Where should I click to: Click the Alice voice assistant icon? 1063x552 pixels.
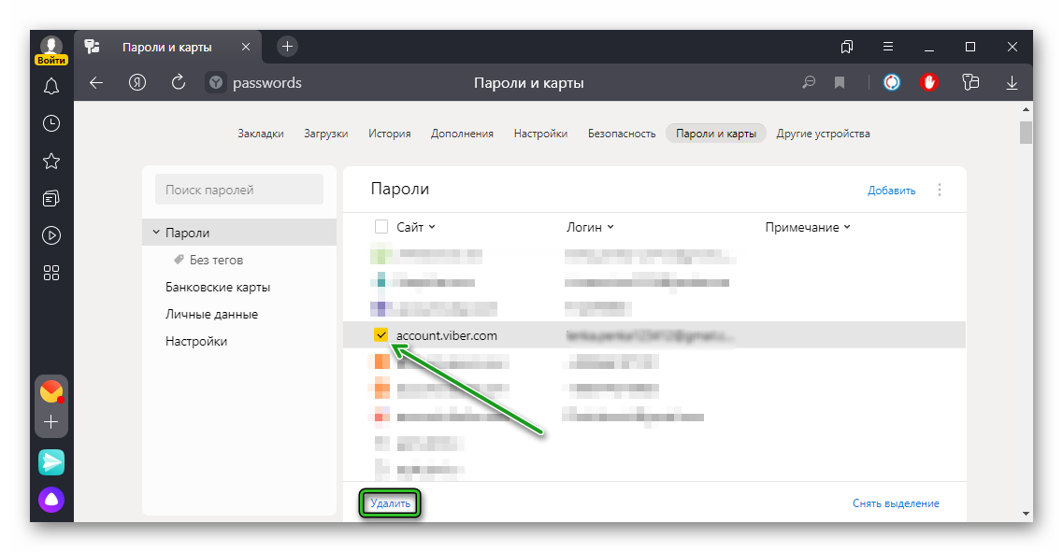point(51,500)
